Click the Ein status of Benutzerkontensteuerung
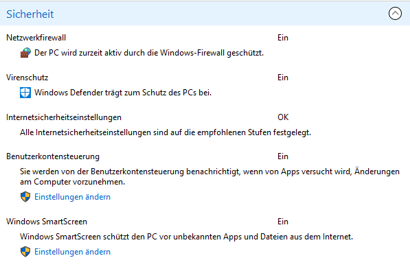This screenshot has width=410, height=271. (x=283, y=156)
